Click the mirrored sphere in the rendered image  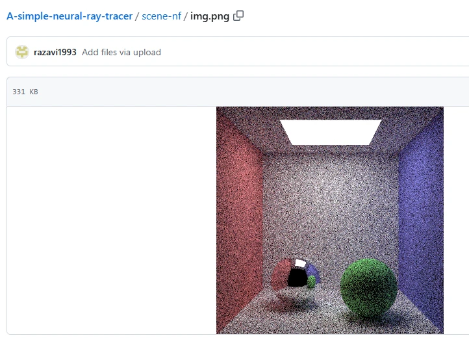point(296,275)
